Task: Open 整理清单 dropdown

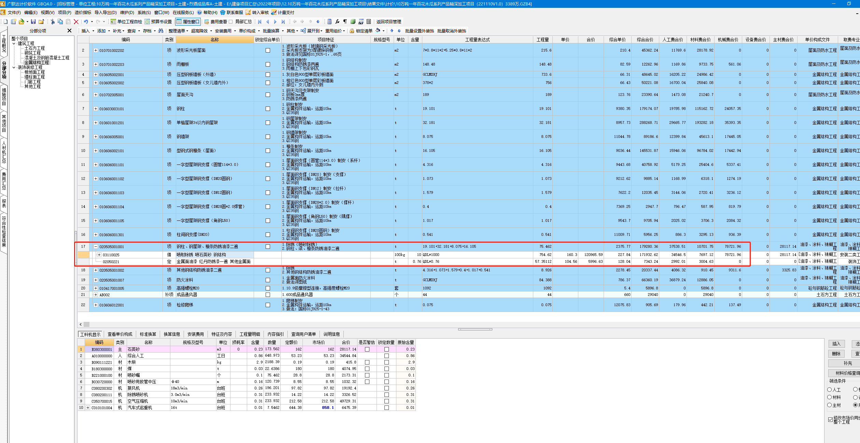Action: 178,31
